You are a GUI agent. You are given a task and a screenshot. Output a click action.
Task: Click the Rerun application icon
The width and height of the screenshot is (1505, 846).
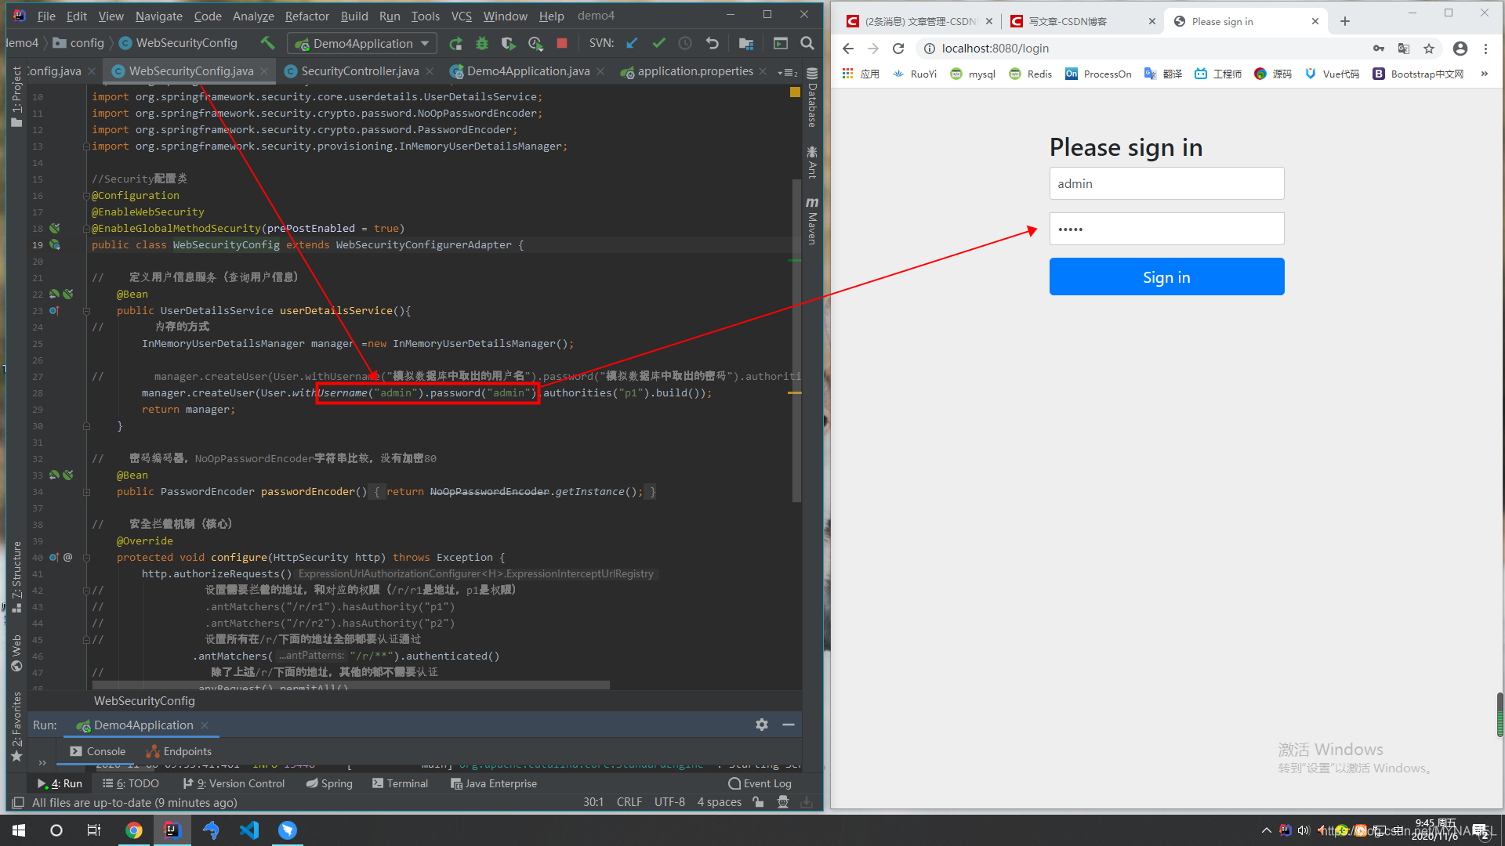(x=455, y=43)
